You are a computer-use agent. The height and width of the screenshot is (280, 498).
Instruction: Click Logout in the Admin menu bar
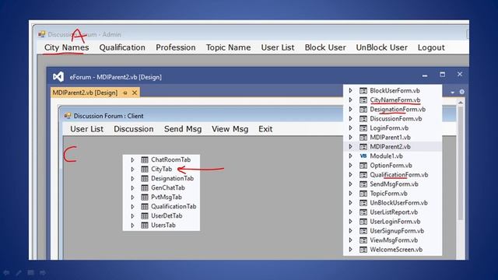point(431,47)
